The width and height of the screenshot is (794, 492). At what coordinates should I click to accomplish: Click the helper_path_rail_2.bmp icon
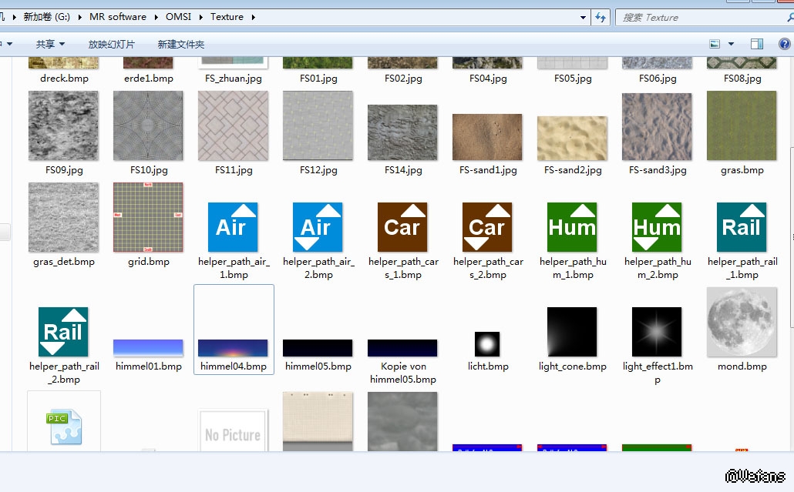click(63, 332)
